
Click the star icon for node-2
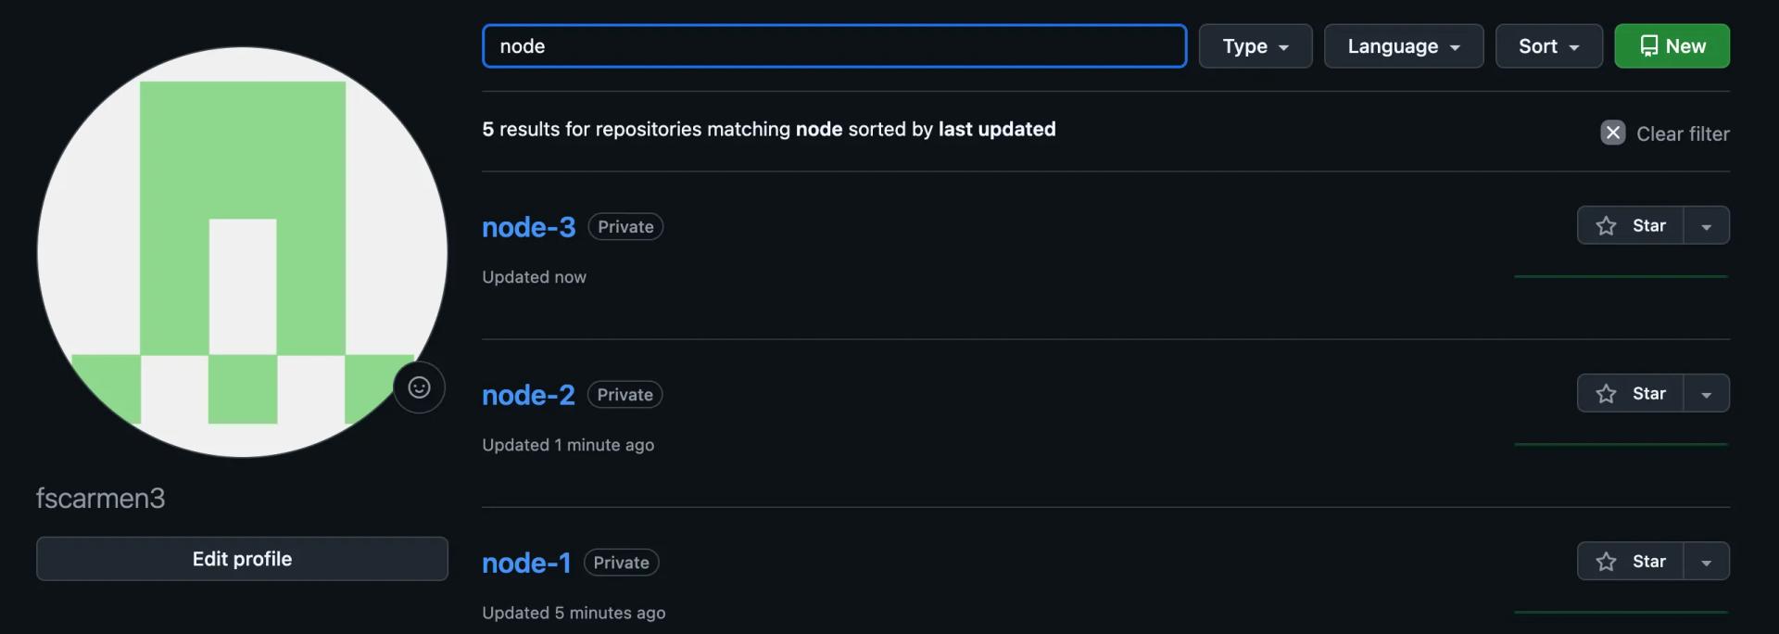pyautogui.click(x=1606, y=394)
